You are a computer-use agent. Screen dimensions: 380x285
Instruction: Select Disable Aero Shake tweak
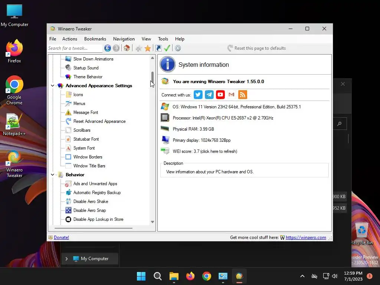click(x=91, y=202)
